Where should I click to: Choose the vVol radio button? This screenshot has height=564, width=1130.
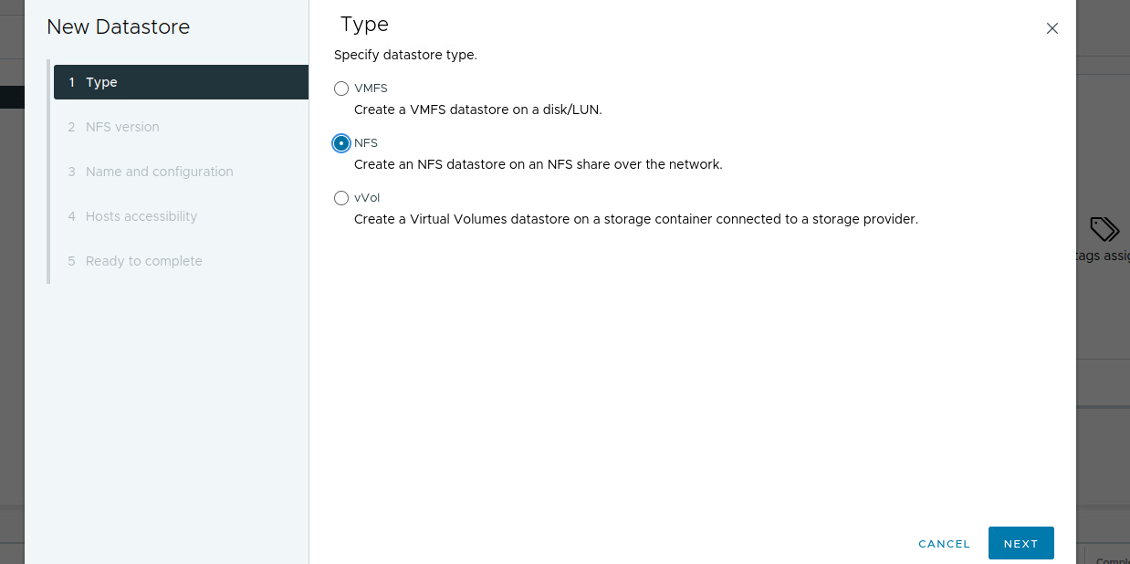pos(341,198)
